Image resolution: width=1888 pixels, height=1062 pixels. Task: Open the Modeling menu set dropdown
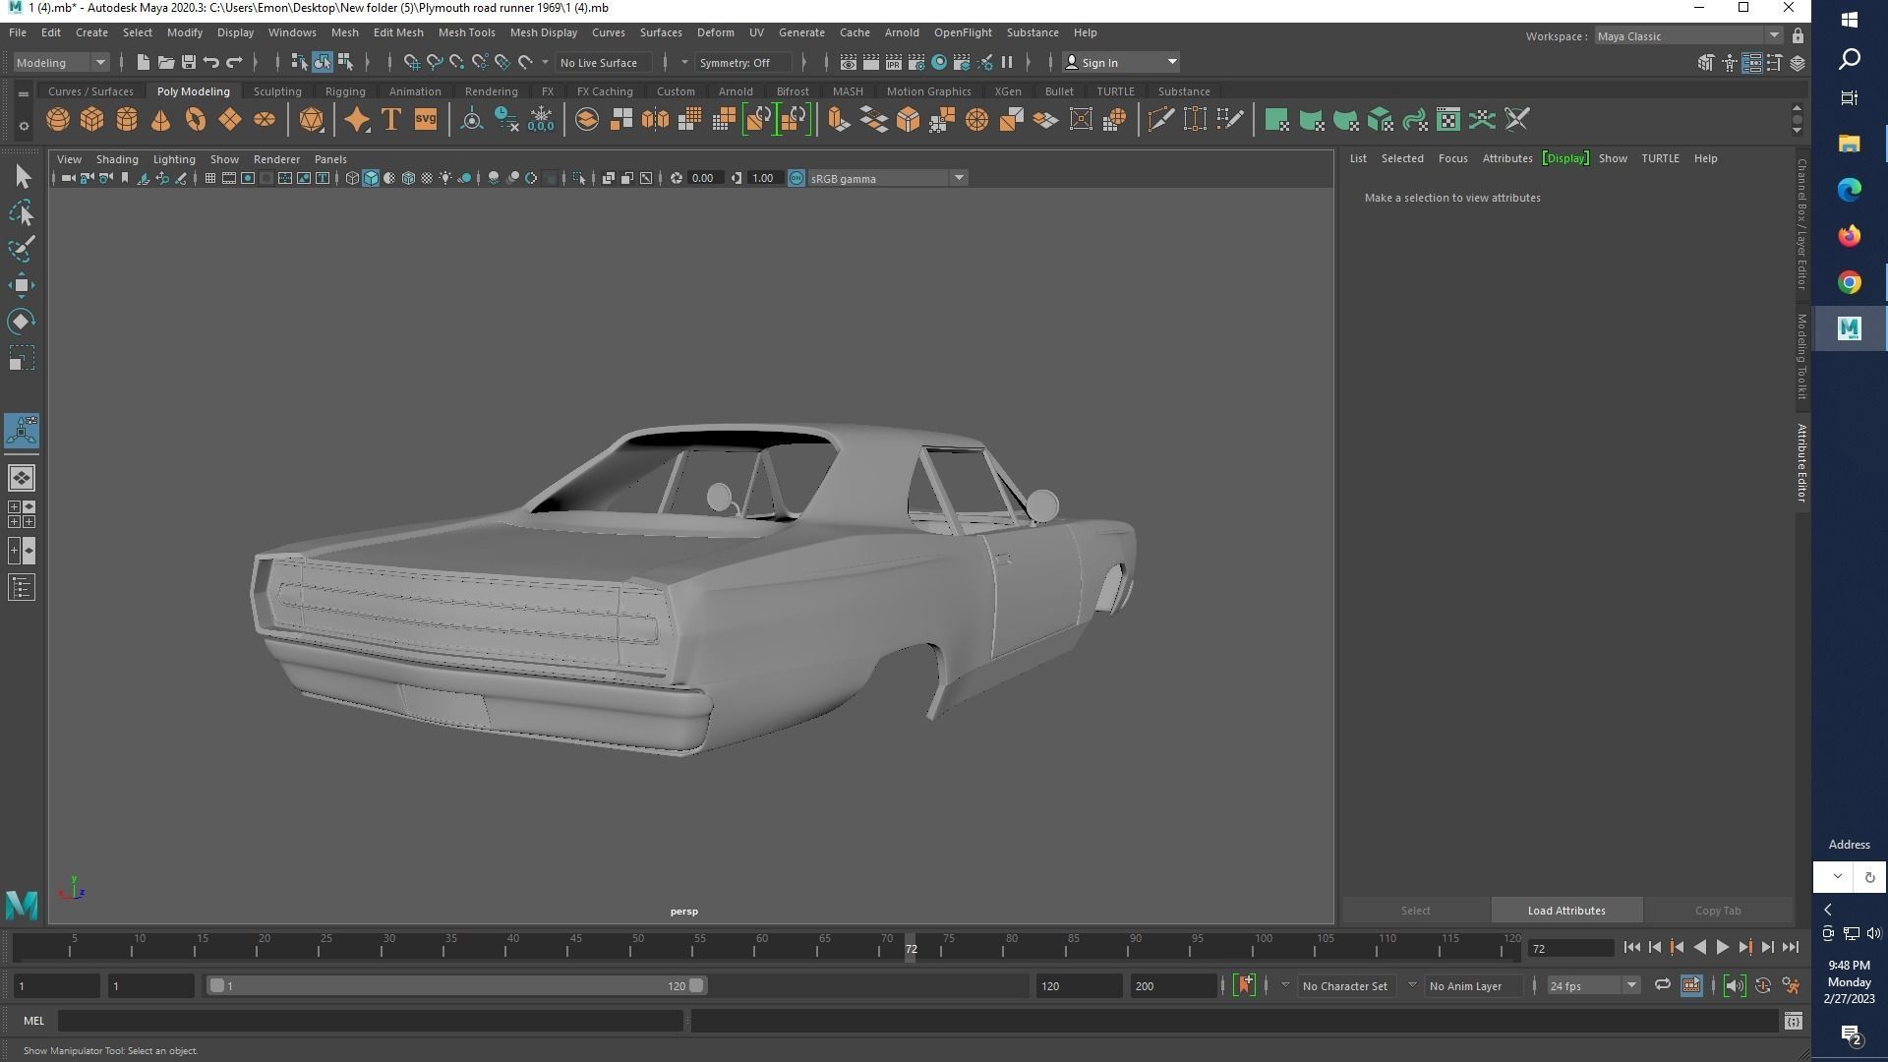61,62
